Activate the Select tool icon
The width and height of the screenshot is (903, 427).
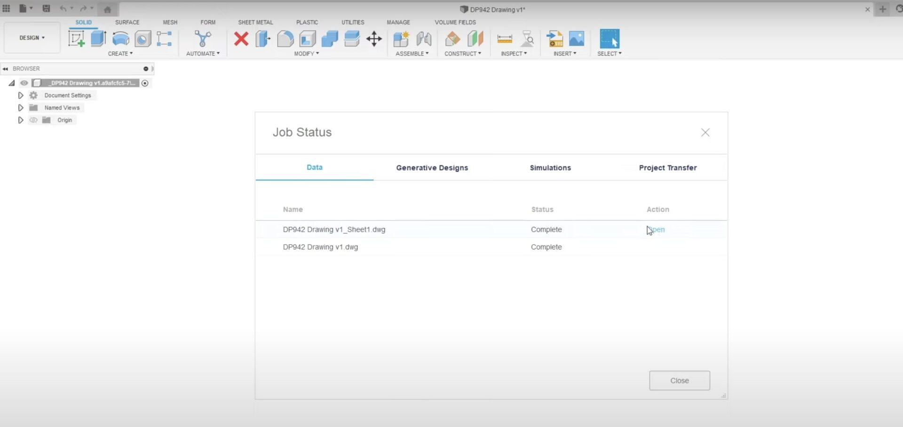610,39
